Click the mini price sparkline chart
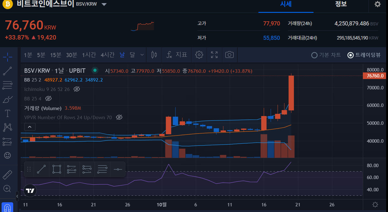The width and height of the screenshot is (388, 212). point(142,26)
